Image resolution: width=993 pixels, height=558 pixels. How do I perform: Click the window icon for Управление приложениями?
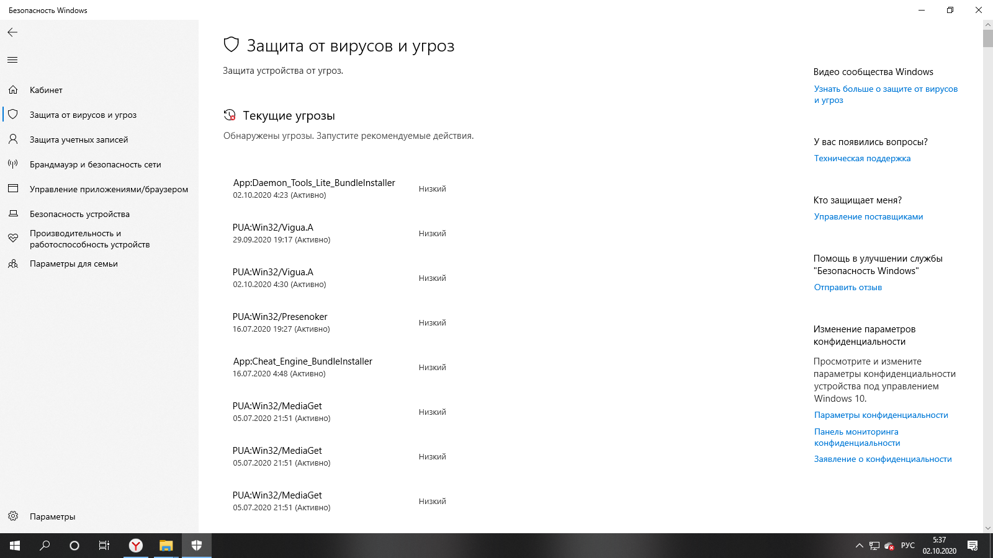coord(13,188)
